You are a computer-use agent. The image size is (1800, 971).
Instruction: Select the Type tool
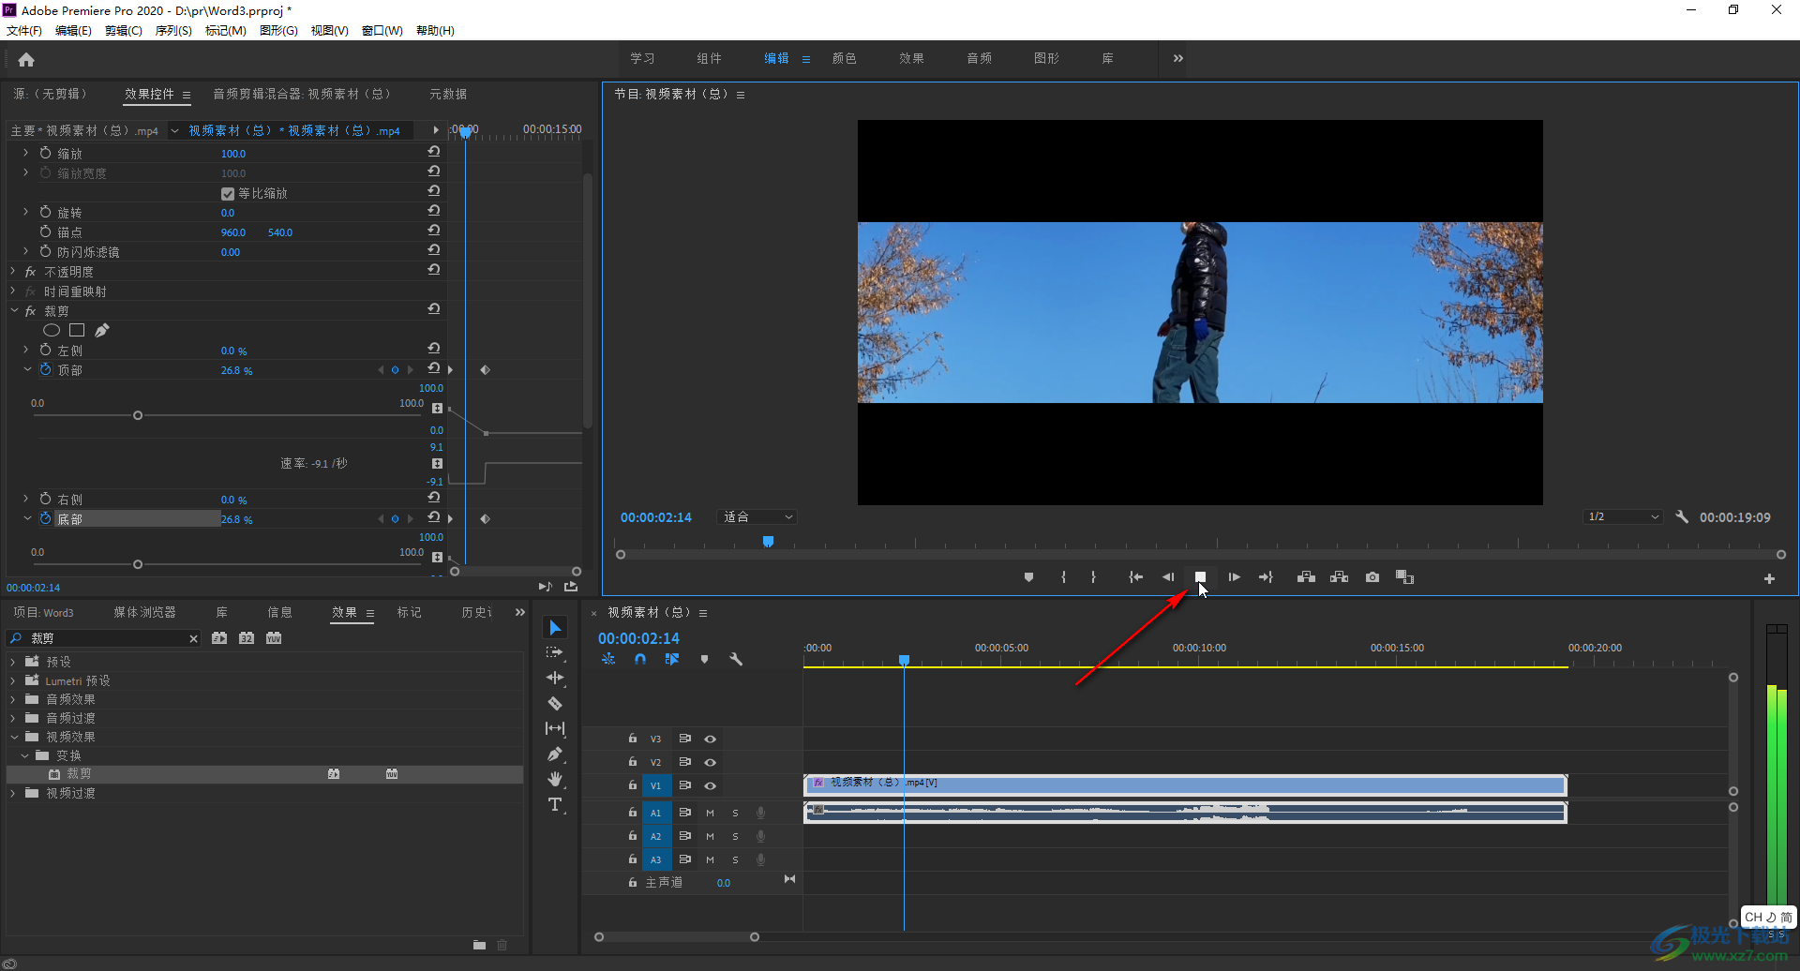pyautogui.click(x=555, y=804)
